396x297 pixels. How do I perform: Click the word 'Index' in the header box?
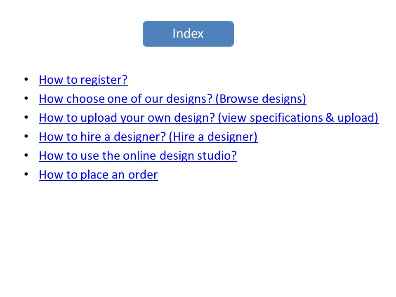[188, 33]
